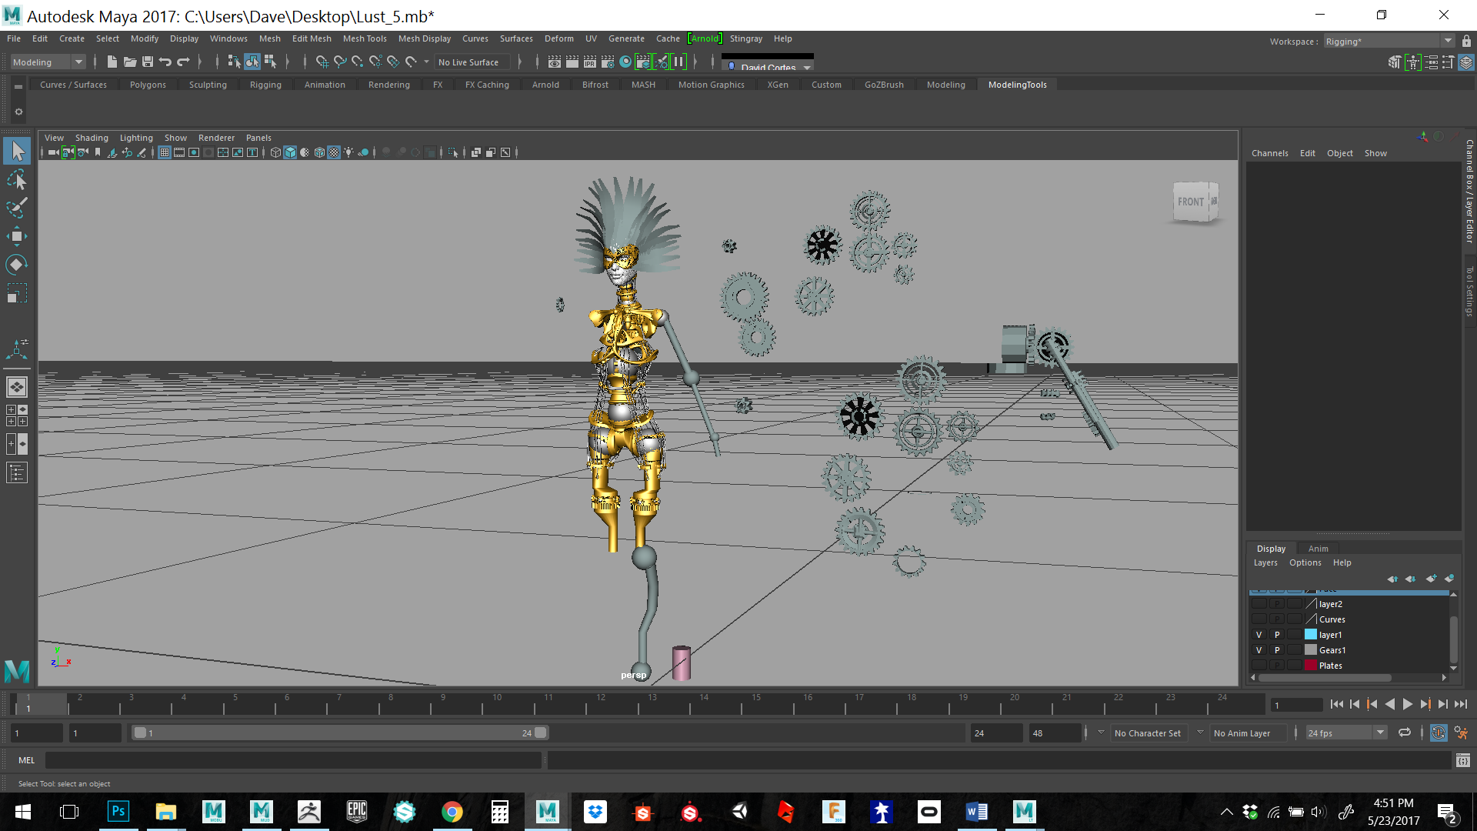This screenshot has width=1477, height=831.
Task: Create layer from selected objects
Action: (x=1449, y=579)
